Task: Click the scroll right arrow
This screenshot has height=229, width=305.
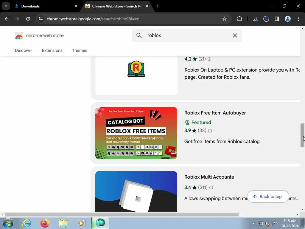Action: 298,214
